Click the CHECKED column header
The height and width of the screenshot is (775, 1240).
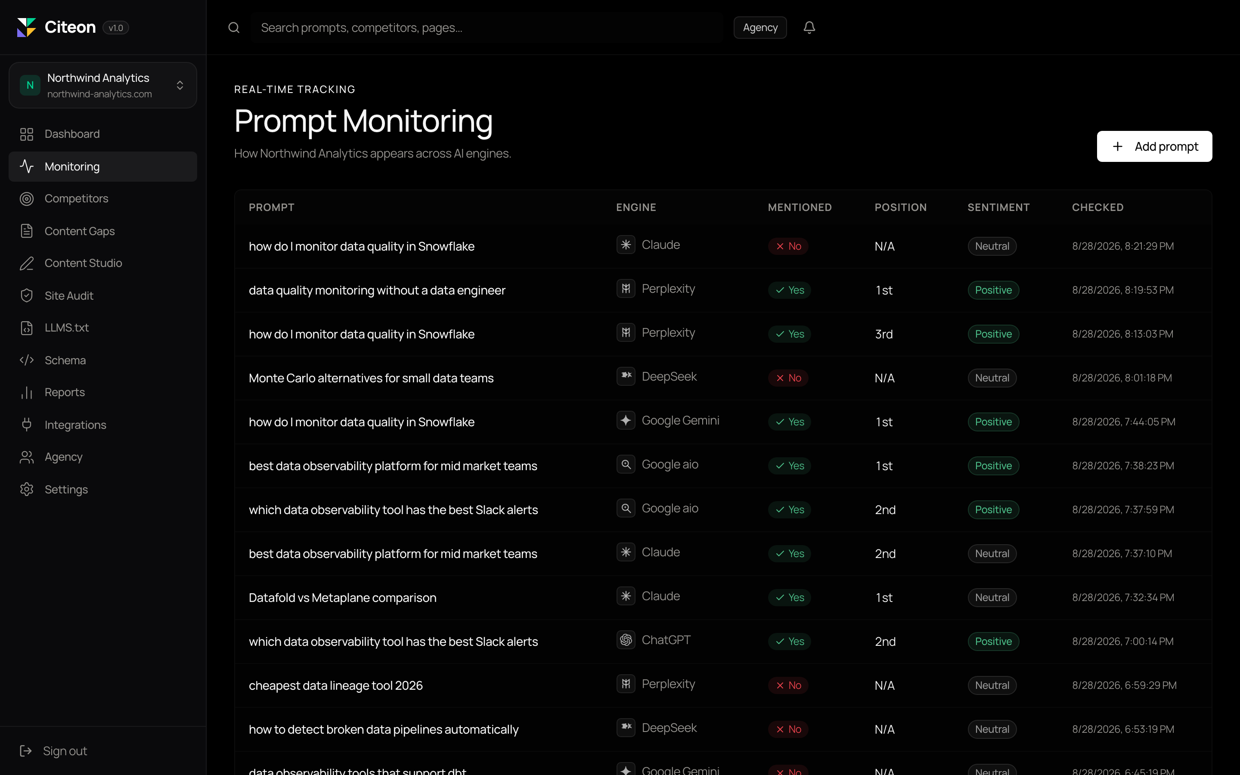click(x=1097, y=208)
